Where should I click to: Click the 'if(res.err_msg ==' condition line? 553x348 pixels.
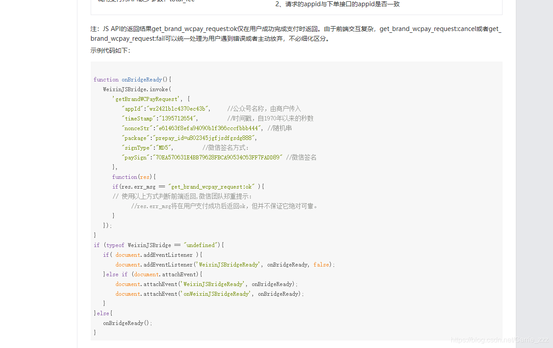coord(188,187)
